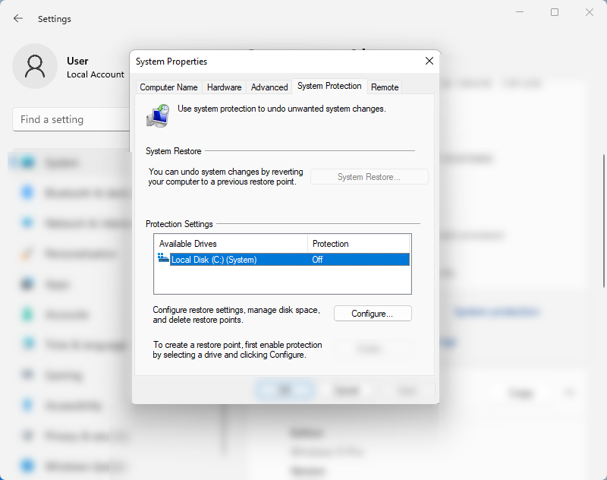Switch to the Computer Name tab
607x480 pixels.
tap(168, 87)
